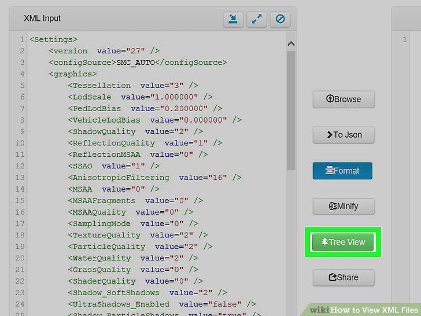Click the scrollbar up arrow
Screen dimensions: 421x316
click(291, 43)
